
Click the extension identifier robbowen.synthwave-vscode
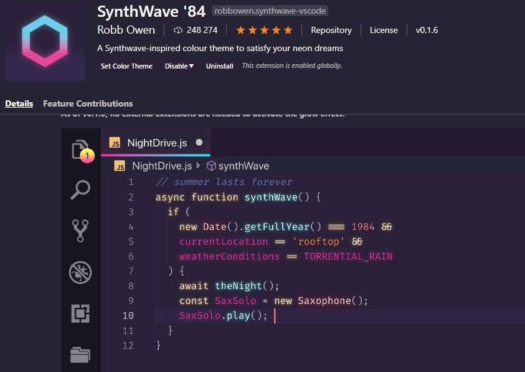pyautogui.click(x=270, y=11)
